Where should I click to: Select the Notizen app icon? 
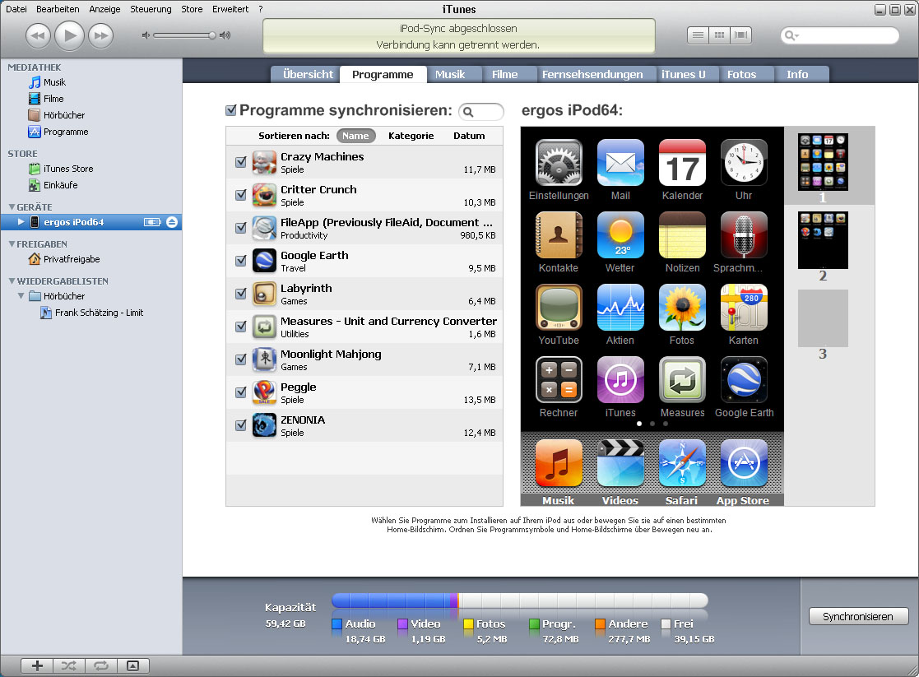(x=682, y=235)
